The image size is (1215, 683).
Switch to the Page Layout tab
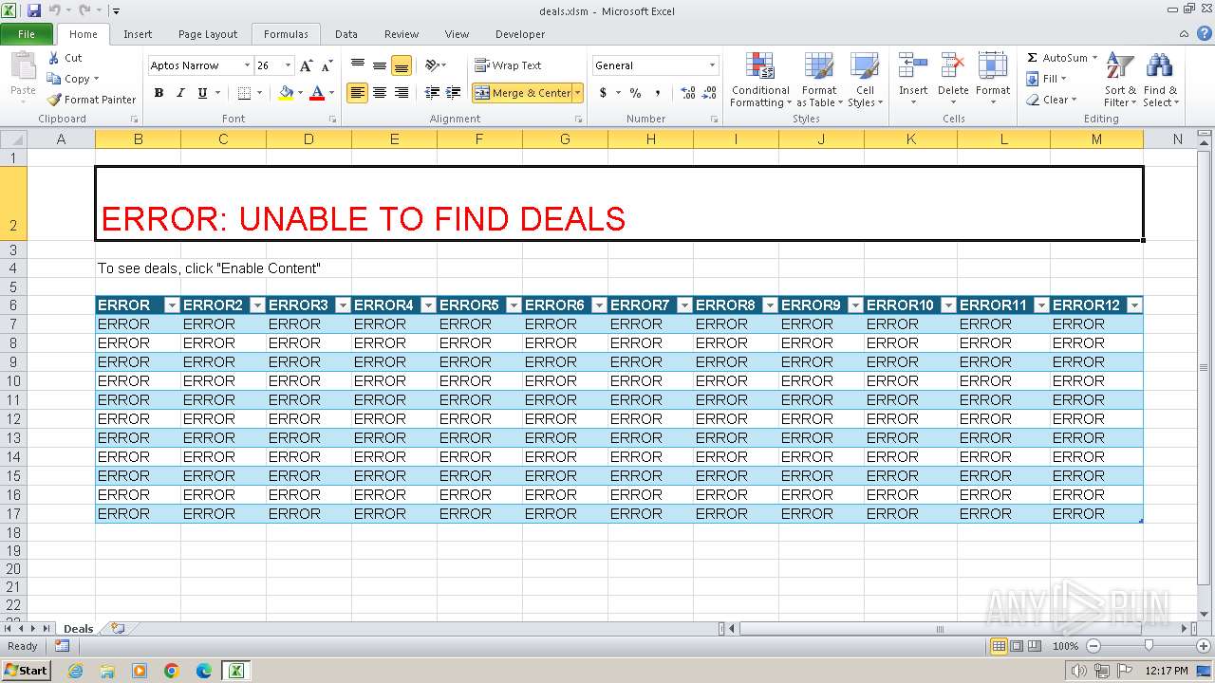[208, 34]
